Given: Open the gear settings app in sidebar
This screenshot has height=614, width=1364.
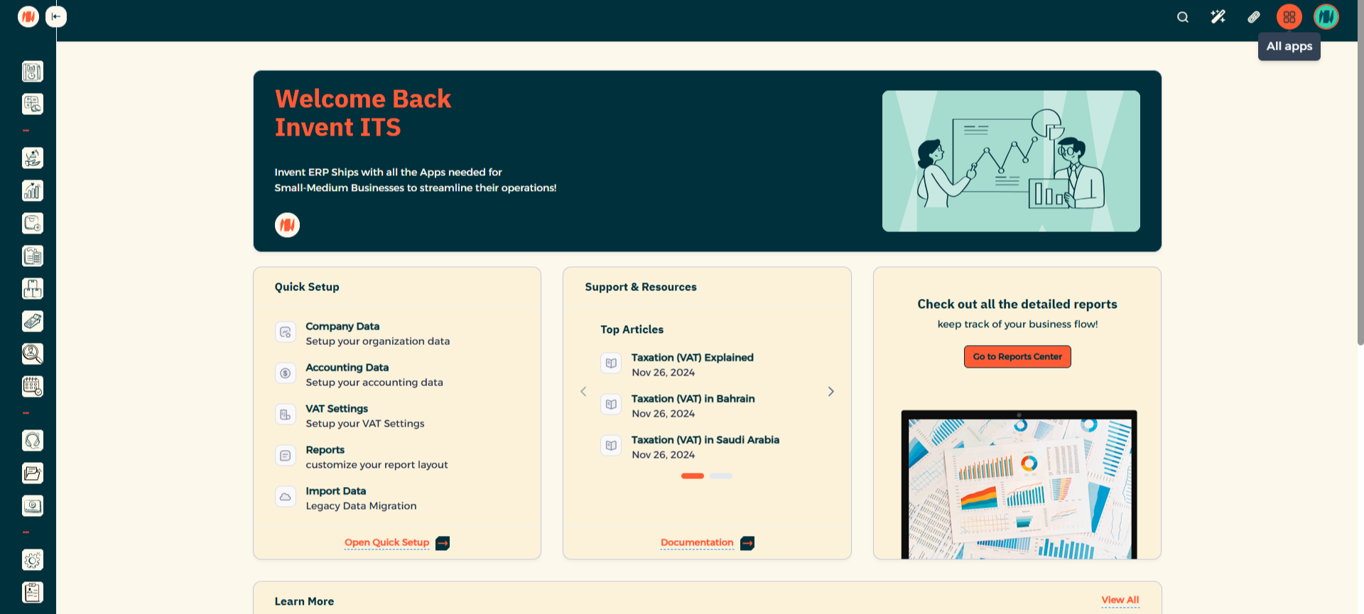Looking at the screenshot, I should pos(33,560).
